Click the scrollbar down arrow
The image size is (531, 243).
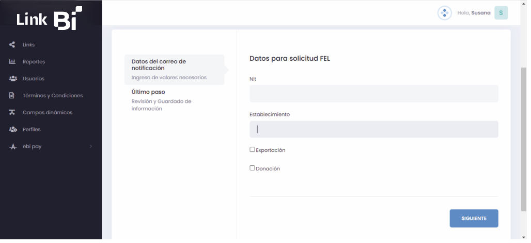pyautogui.click(x=524, y=237)
